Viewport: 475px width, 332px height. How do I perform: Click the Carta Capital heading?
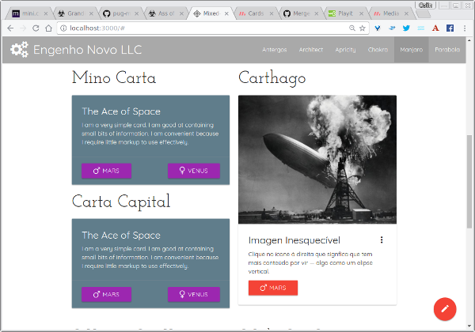(121, 202)
